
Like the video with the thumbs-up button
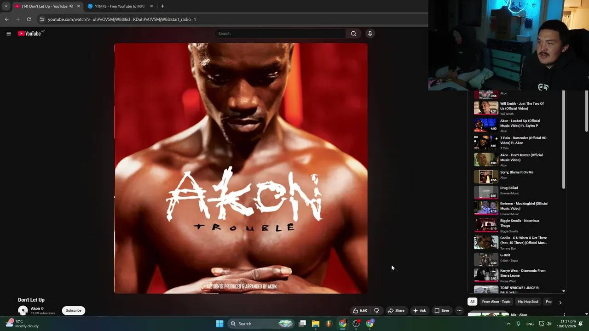360,311
